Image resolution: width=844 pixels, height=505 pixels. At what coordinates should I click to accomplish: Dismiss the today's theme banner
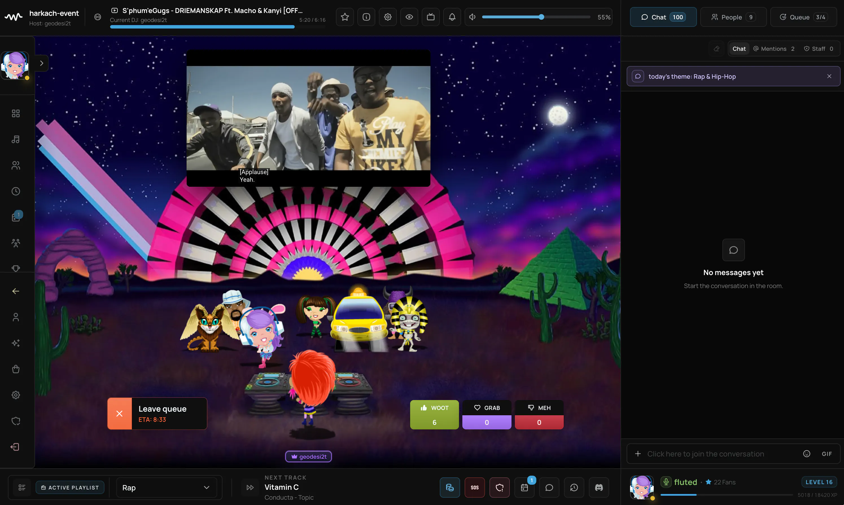[829, 76]
